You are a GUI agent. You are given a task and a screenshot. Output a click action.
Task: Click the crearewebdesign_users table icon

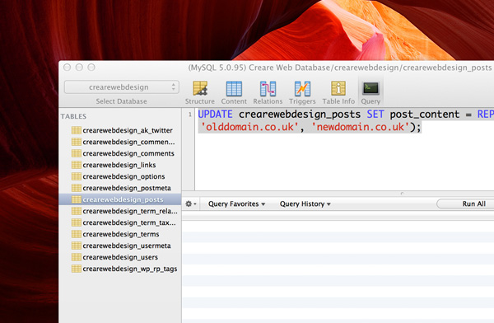[77, 257]
